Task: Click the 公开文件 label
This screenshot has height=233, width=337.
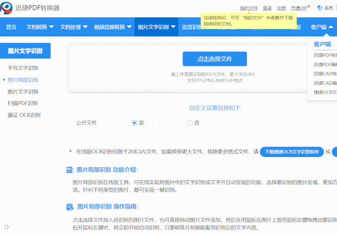Action: (86, 123)
